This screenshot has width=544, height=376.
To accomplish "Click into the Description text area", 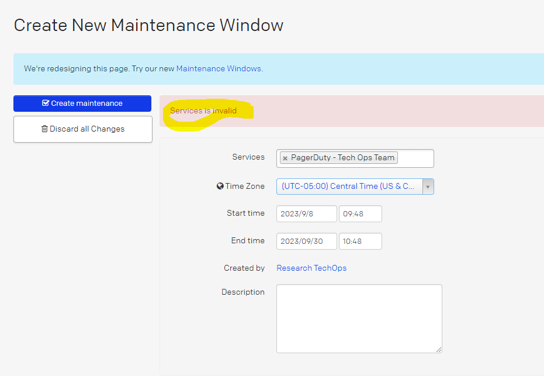I will pos(359,319).
